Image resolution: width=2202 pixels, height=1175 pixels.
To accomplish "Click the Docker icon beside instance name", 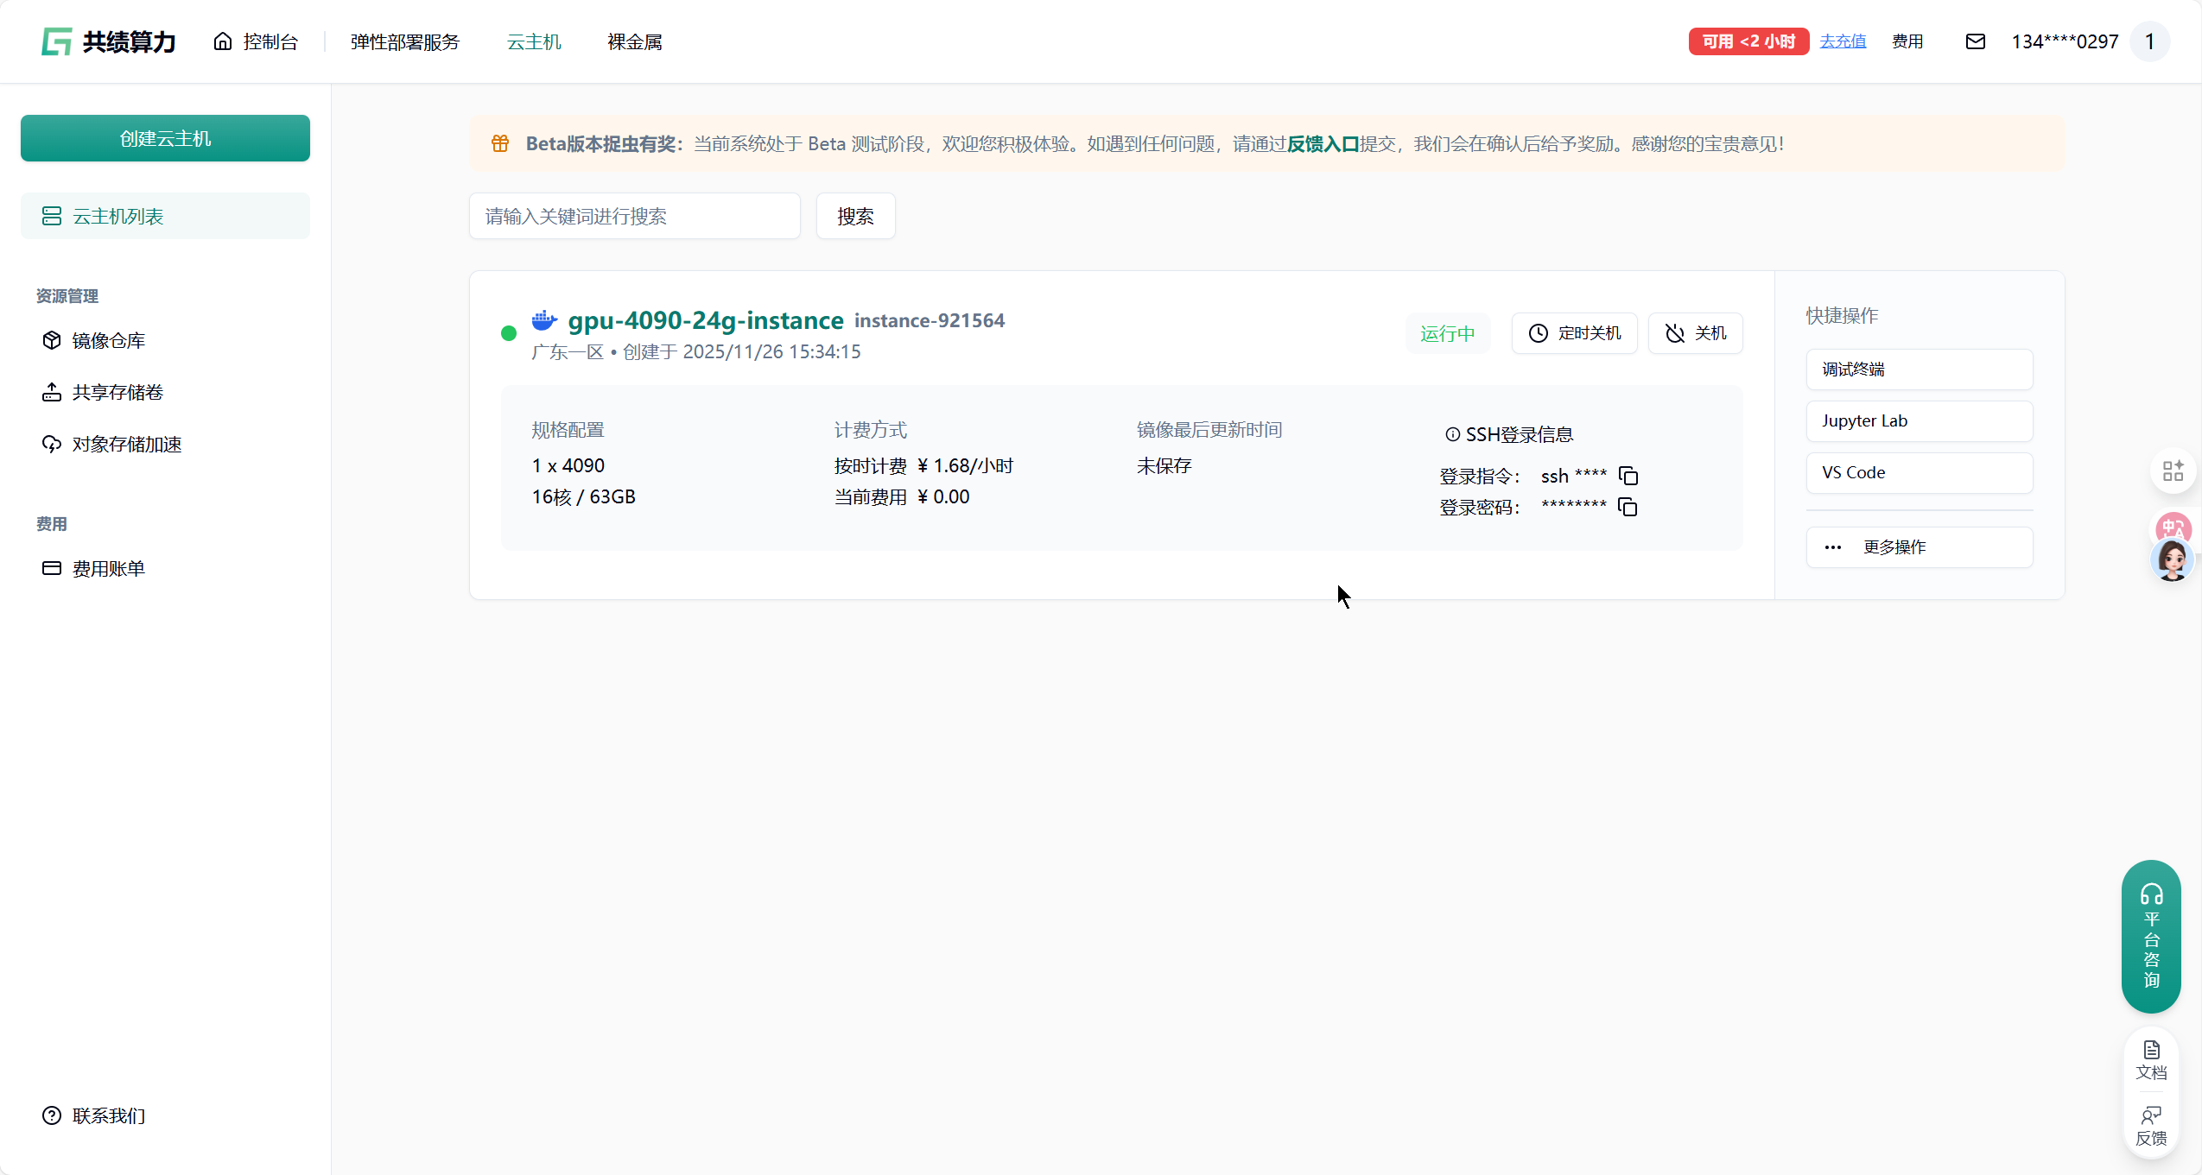I will 544,320.
